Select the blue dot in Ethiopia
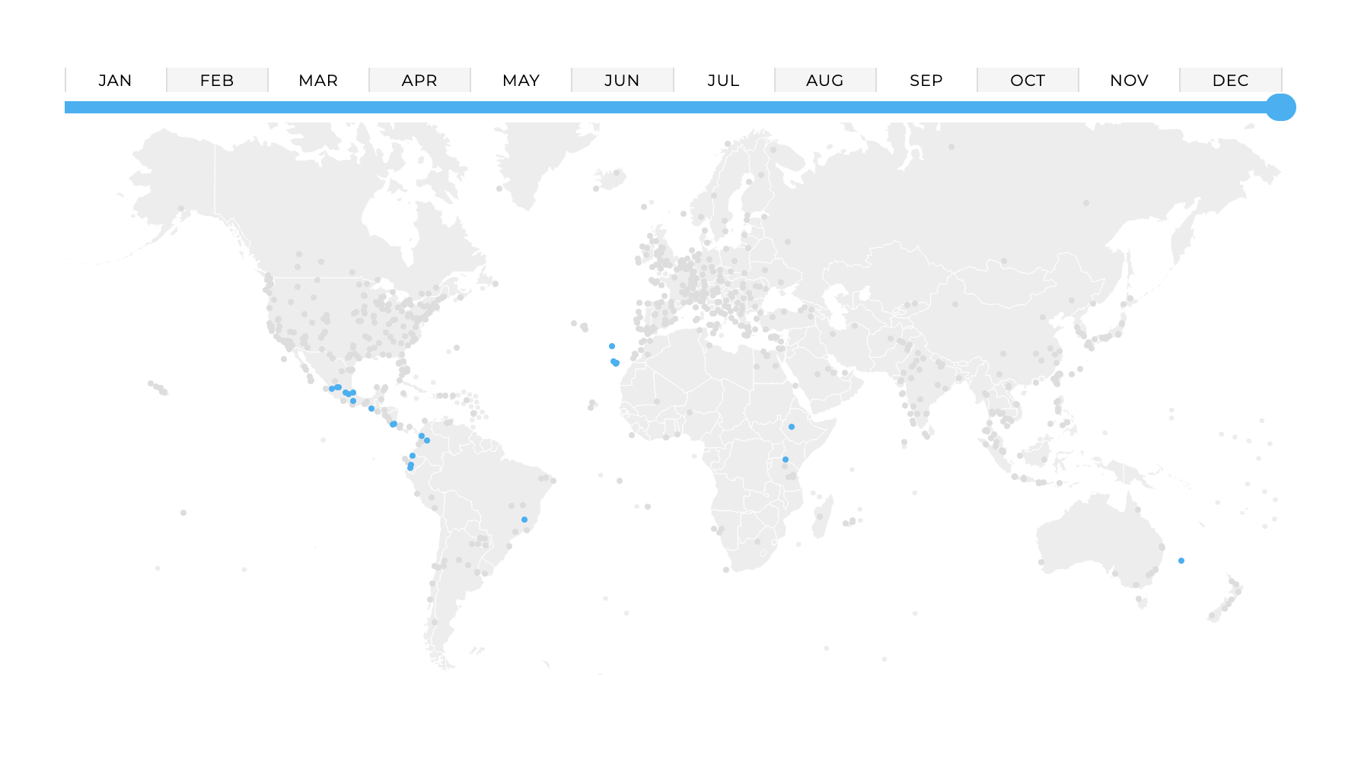 click(792, 427)
